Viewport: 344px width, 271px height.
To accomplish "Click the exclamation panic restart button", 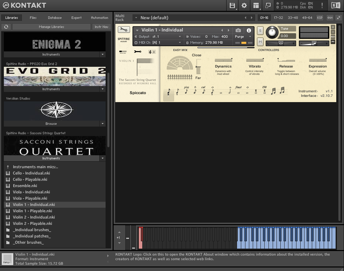I will tap(322, 6).
